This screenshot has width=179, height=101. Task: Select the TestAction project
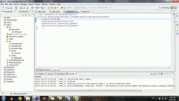(10, 82)
